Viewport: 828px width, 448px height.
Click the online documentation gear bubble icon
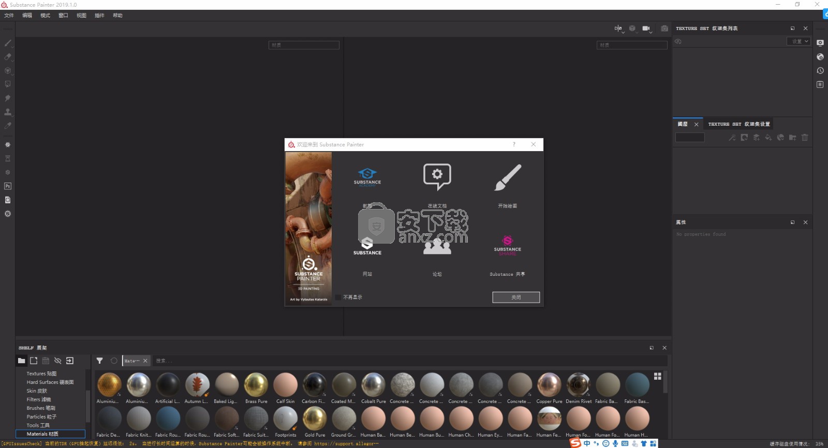(x=437, y=177)
